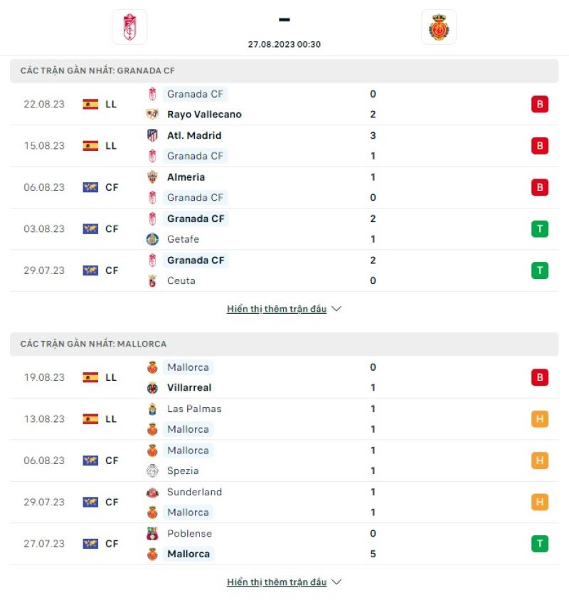Click the Spezia team logo

(x=152, y=470)
